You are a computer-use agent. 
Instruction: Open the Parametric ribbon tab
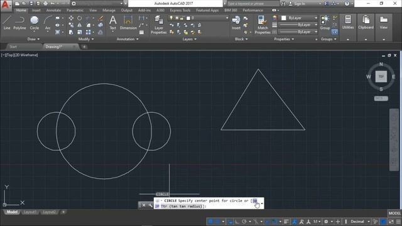tap(75, 10)
